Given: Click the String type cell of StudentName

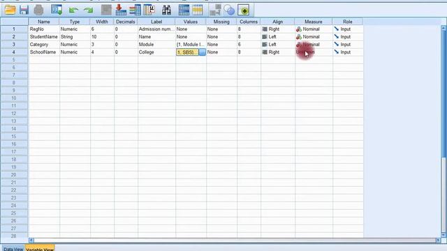Looking at the screenshot, I should coord(75,37).
